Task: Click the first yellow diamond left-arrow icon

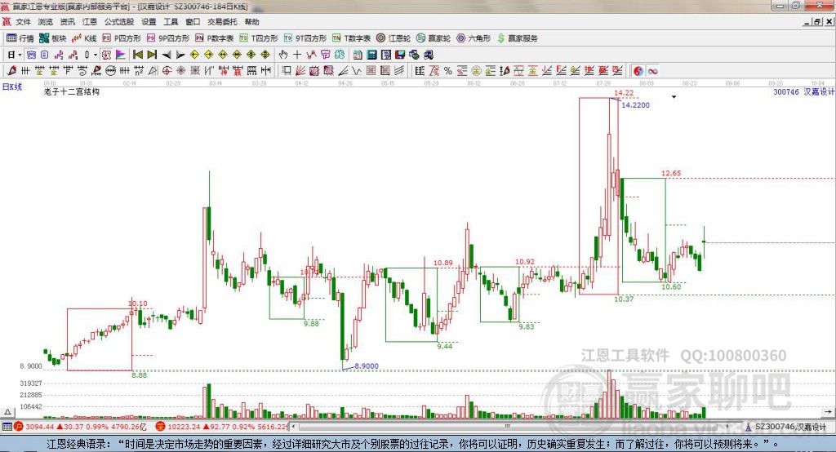Action: pyautogui.click(x=194, y=55)
